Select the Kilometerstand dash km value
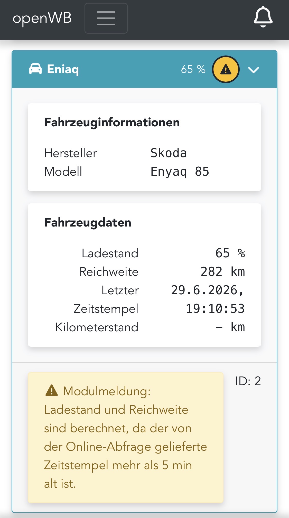Image resolution: width=289 pixels, height=518 pixels. click(x=230, y=327)
